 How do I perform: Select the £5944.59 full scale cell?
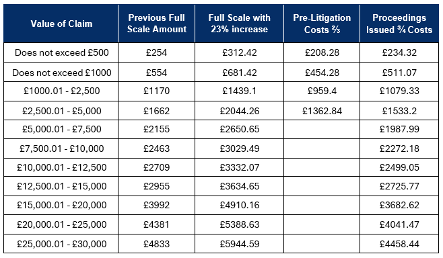[x=239, y=244]
